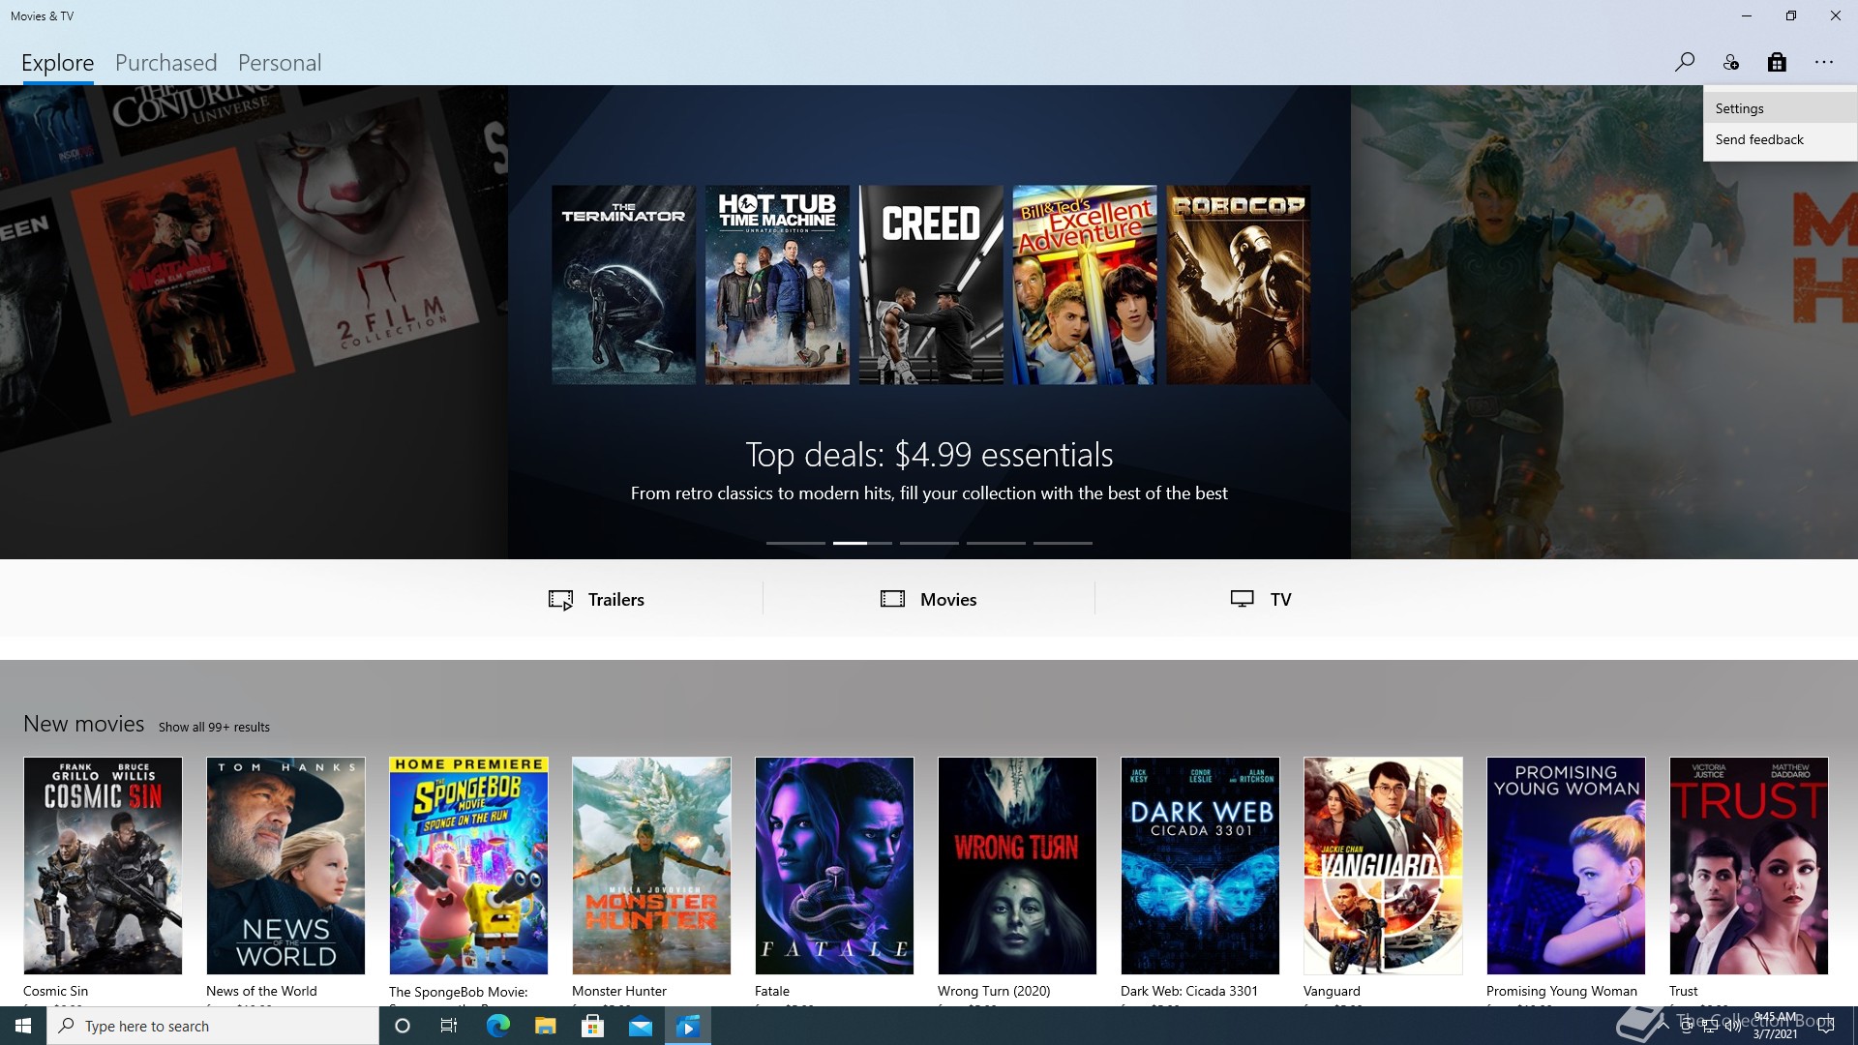Open the Trust movie poster
Image resolution: width=1858 pixels, height=1045 pixels.
[1749, 865]
